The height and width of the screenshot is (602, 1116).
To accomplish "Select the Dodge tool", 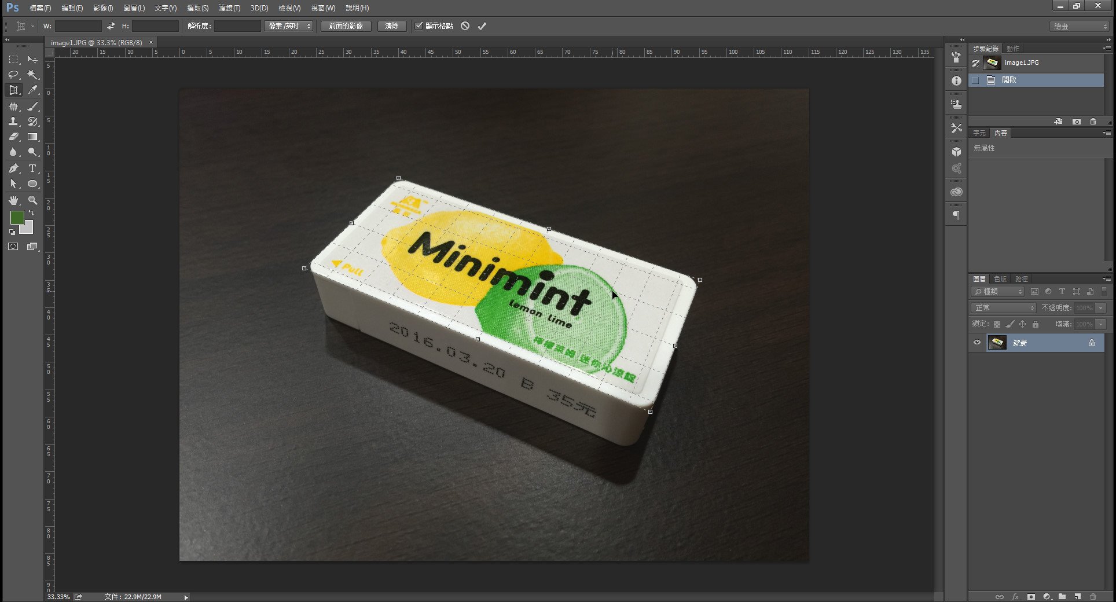I will click(32, 152).
